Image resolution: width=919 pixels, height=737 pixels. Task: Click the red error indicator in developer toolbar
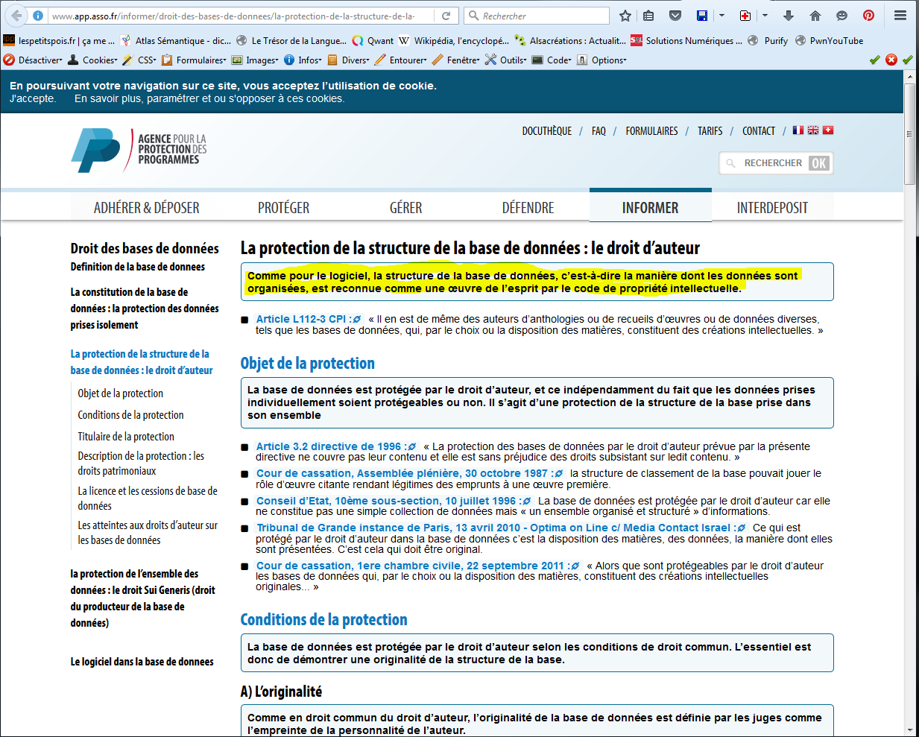click(891, 60)
